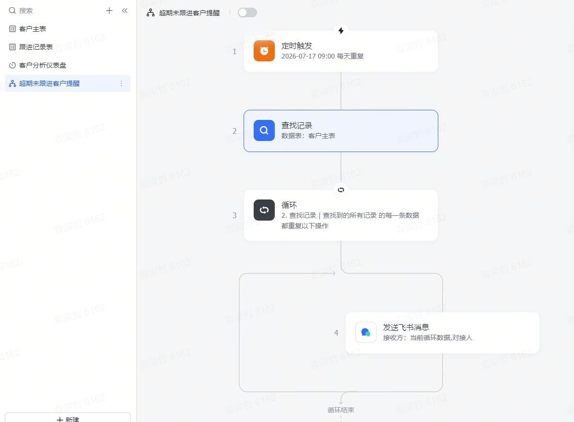Open the 跟进记录表 table
The height and width of the screenshot is (422, 574).
[67, 47]
